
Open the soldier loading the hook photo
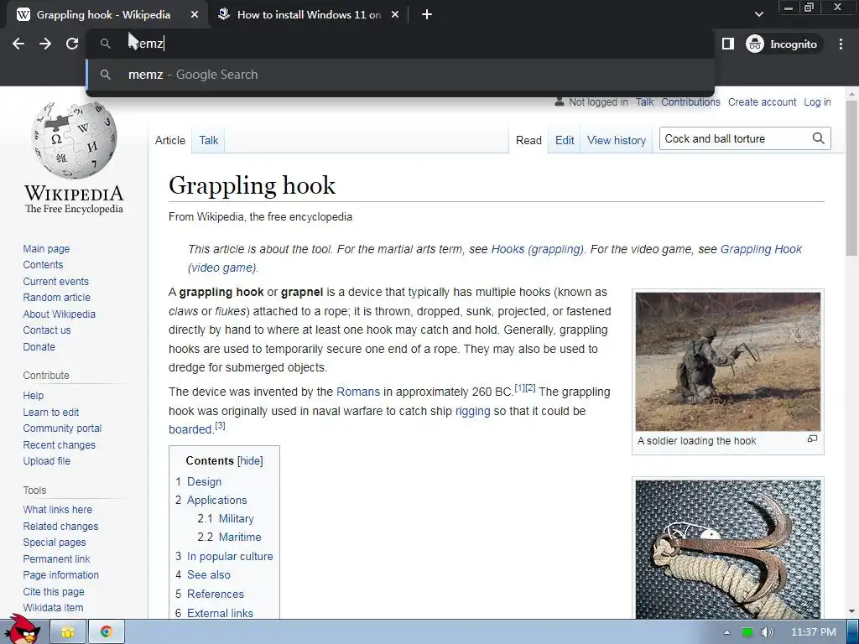tap(727, 361)
